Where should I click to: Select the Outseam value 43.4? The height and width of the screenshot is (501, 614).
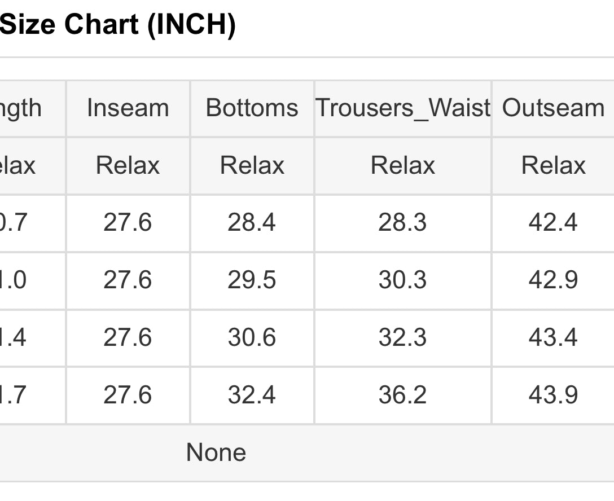pyautogui.click(x=553, y=338)
